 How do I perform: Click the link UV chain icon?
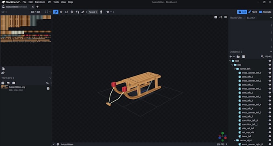[3, 73]
